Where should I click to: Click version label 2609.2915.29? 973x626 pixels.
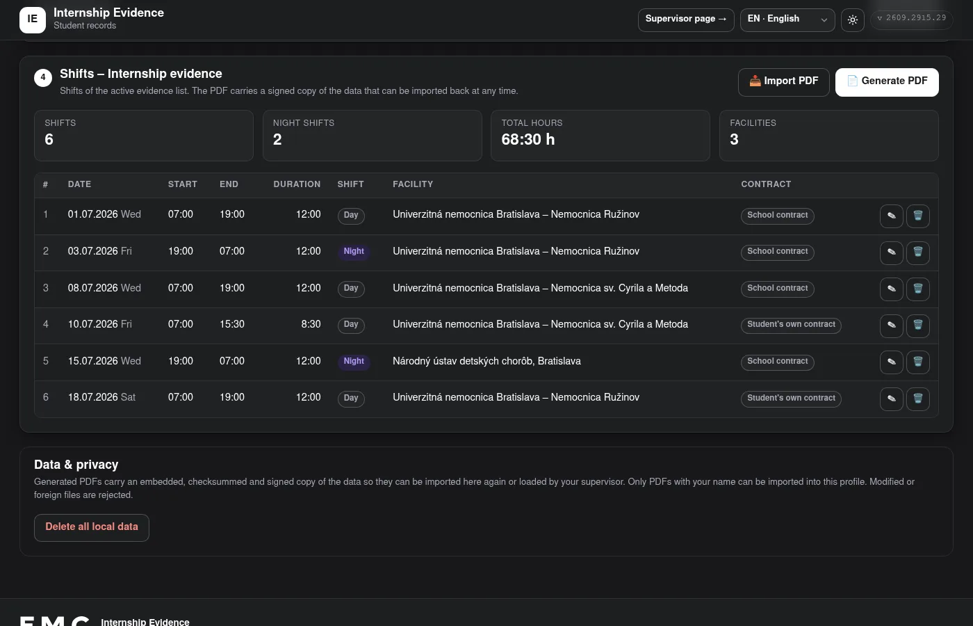[x=912, y=19]
